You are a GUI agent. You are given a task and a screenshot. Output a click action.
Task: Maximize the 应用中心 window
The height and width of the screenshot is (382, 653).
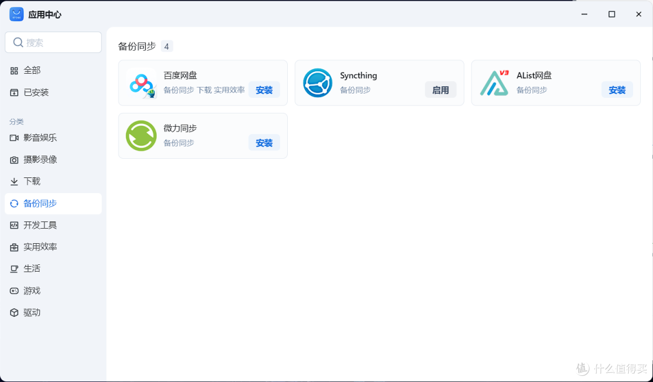coord(612,14)
